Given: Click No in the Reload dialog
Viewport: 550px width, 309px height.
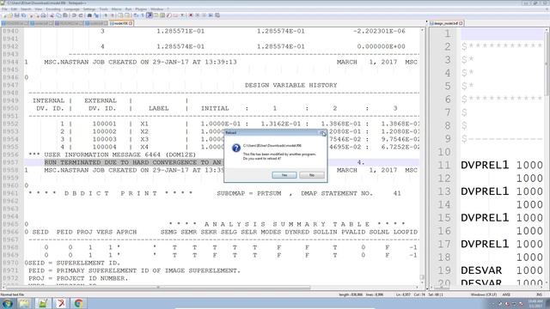Looking at the screenshot, I should (311, 175).
